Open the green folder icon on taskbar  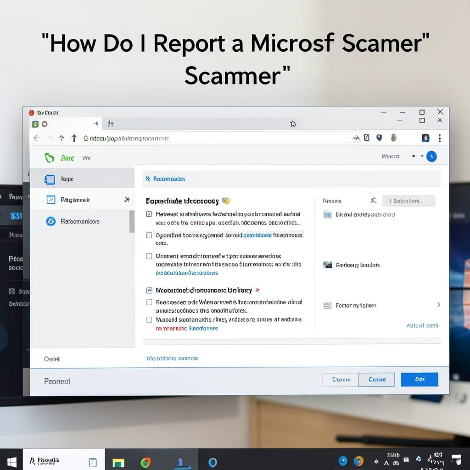click(x=118, y=463)
